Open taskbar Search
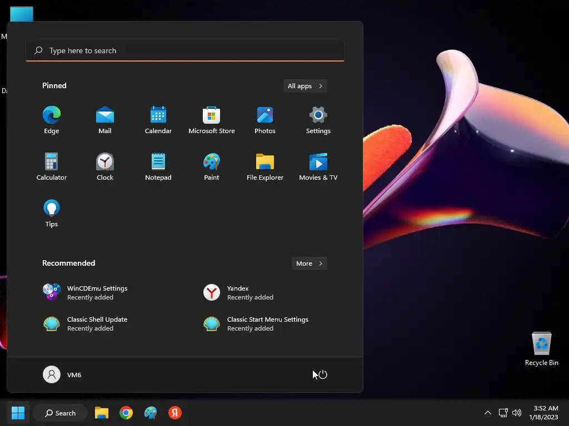The width and height of the screenshot is (569, 426). (60, 413)
